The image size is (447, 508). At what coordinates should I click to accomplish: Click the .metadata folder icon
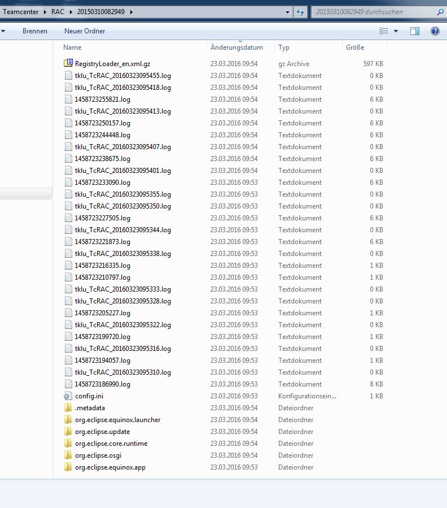click(x=68, y=407)
